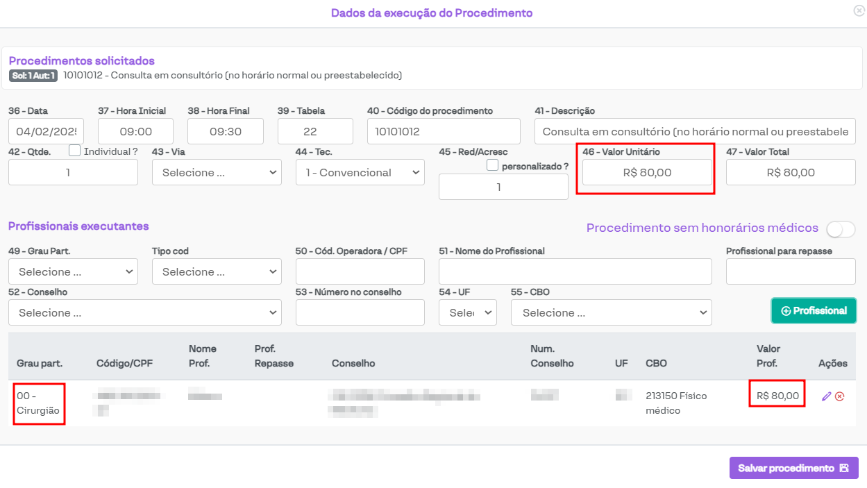
Task: Expand the 52 - Conselho dropdown
Action: tap(144, 313)
